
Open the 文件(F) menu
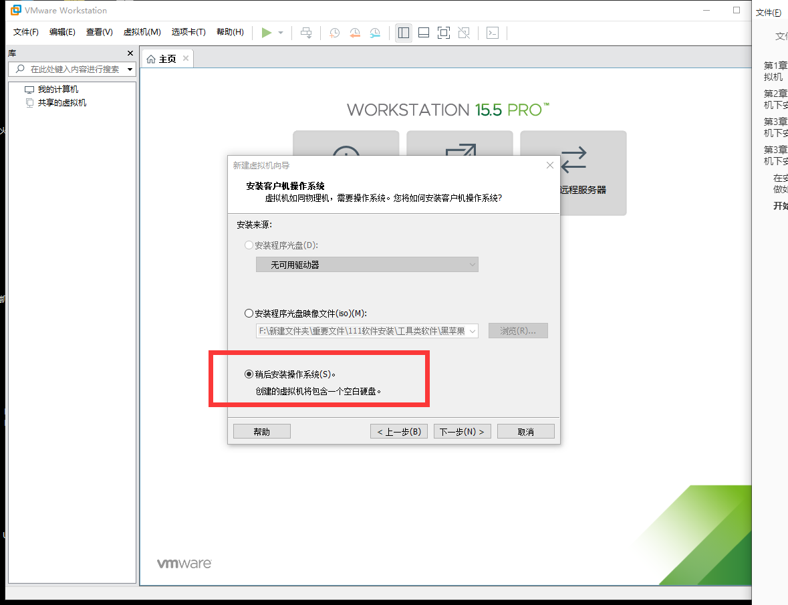25,32
